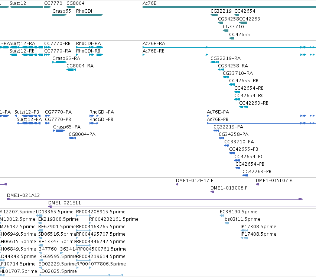
Task: Click the CG8004-PA protein label
Action: coord(82,134)
